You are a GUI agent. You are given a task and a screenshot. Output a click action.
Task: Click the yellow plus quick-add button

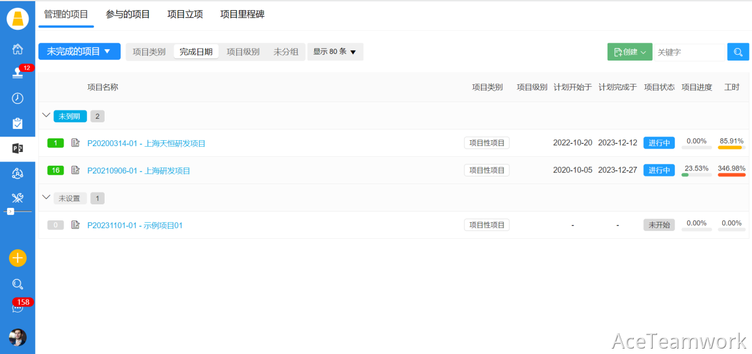[x=17, y=258]
